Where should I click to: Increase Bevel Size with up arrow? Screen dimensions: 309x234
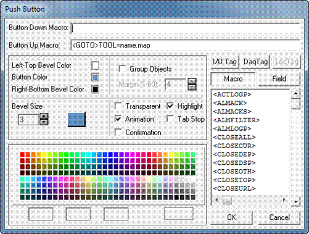tap(44, 116)
